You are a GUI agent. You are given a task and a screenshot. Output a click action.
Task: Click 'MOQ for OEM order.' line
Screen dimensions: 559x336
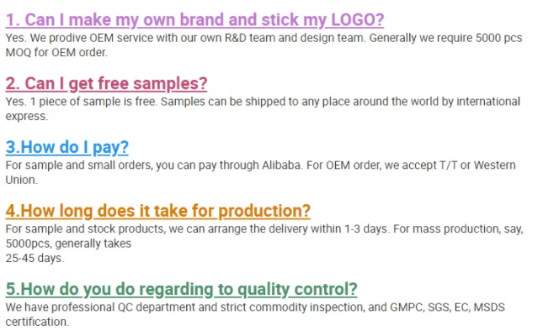point(57,52)
